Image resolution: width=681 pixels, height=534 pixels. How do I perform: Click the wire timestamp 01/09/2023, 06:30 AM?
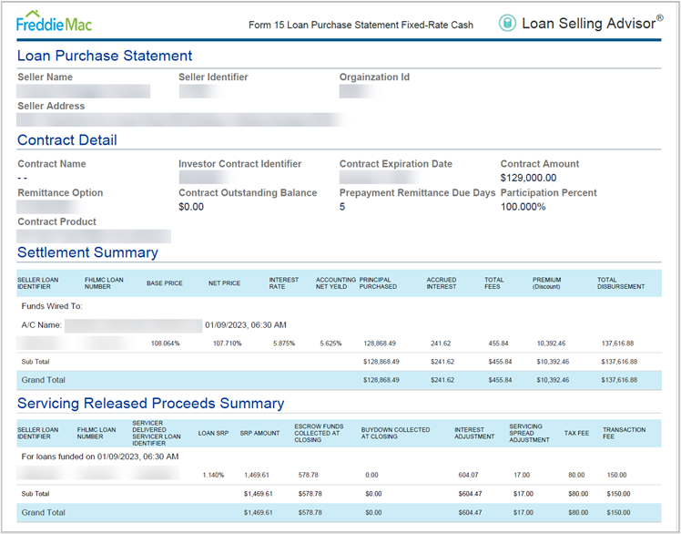(x=246, y=324)
